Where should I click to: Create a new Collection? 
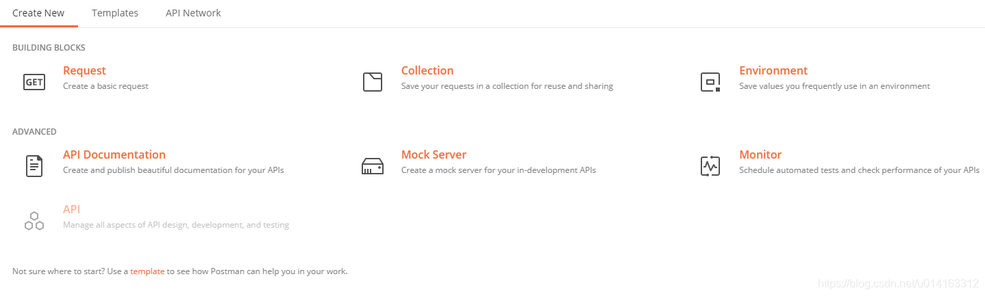pos(427,70)
